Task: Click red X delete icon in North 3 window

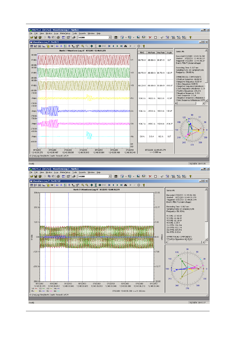Action: click(x=150, y=38)
